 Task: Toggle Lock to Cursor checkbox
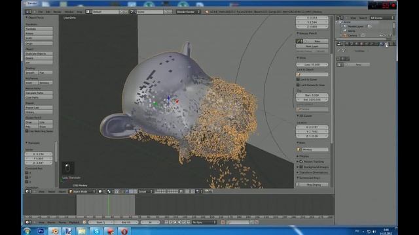pos(298,80)
